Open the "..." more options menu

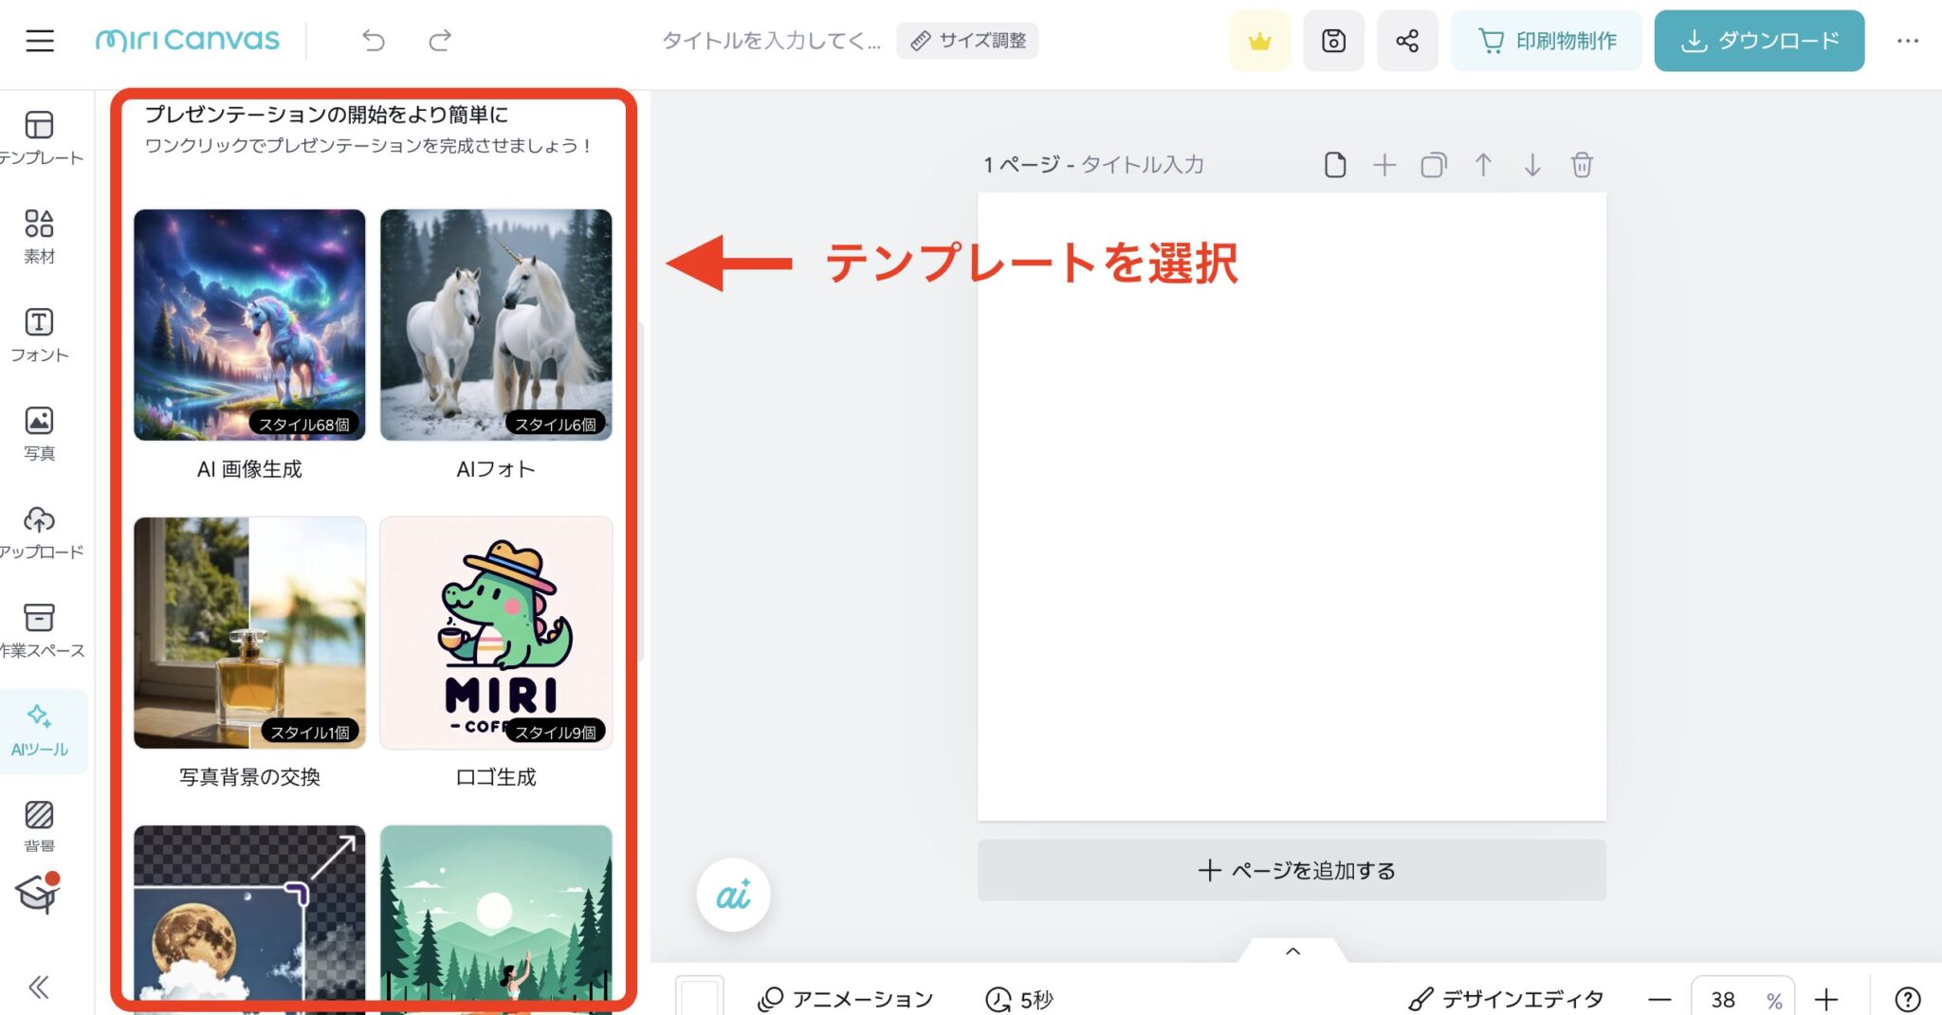click(1907, 41)
